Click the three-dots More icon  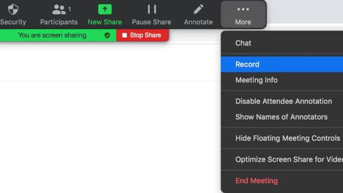pos(243,10)
